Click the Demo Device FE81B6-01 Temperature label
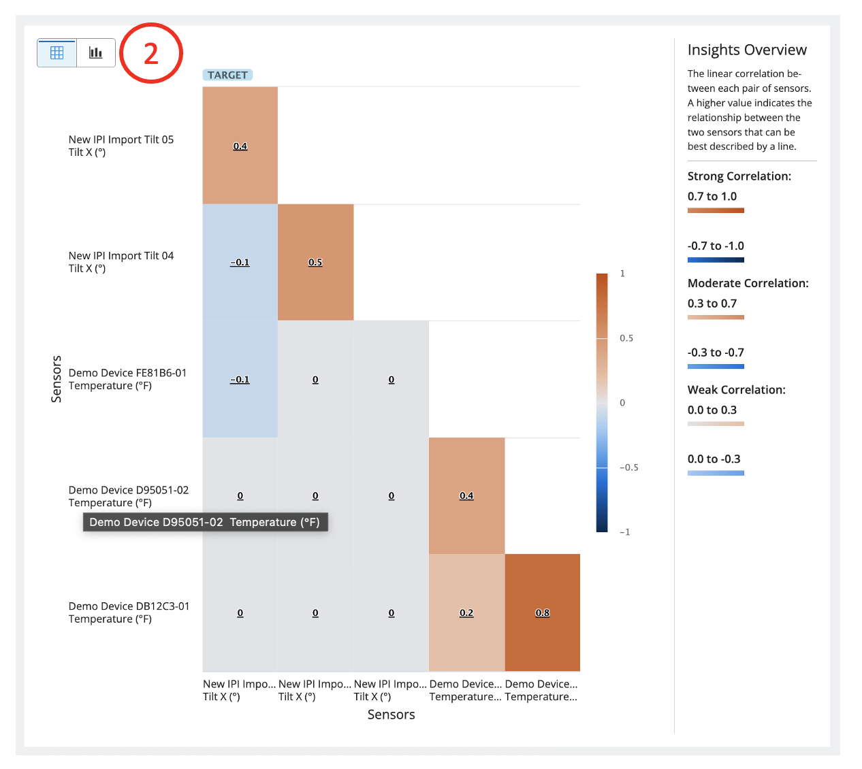862x769 pixels. point(127,379)
